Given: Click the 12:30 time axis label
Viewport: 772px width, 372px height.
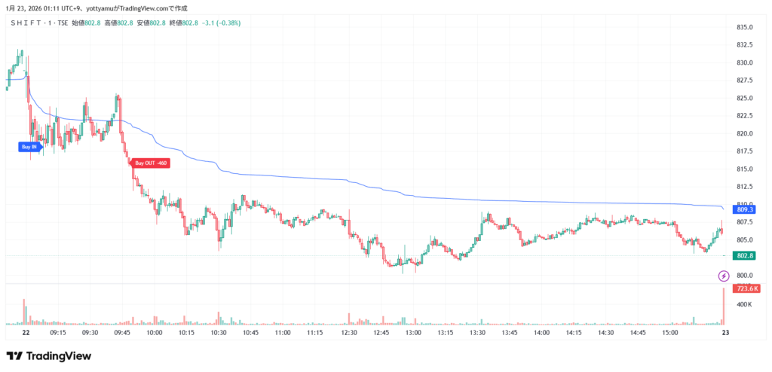Looking at the screenshot, I should (348, 332).
